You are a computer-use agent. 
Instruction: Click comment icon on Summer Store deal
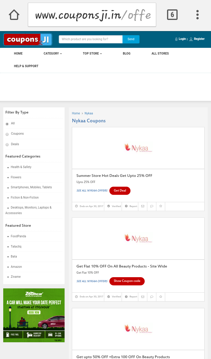coord(152,206)
